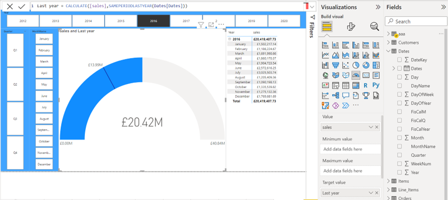Viewport: 448px width, 200px height.
Task: Open the Build visual tab icon
Action: tap(326, 27)
